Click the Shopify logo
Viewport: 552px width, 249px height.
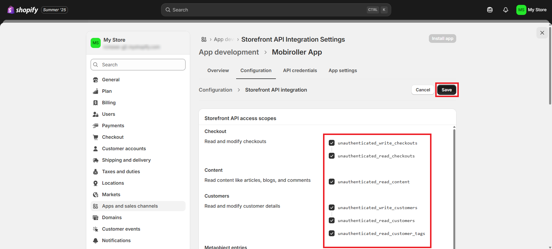(x=23, y=10)
